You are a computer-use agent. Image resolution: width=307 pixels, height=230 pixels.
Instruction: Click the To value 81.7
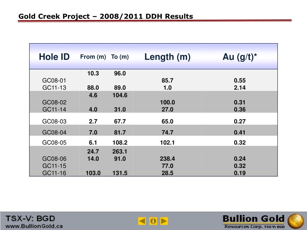120,132
